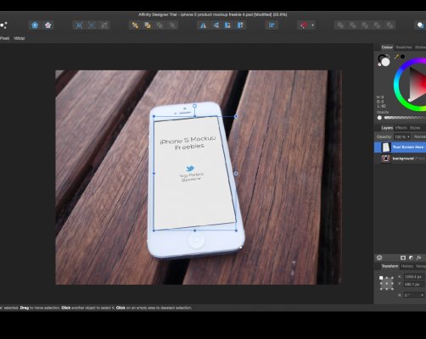The height and width of the screenshot is (339, 426).
Task: Pick the colour picker eyedropper
Action: tap(396, 57)
